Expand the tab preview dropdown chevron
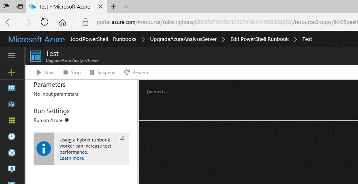Viewport: 358px width, 184px height. (126, 6)
